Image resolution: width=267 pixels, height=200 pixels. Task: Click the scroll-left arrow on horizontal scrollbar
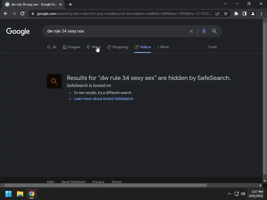tap(2, 185)
